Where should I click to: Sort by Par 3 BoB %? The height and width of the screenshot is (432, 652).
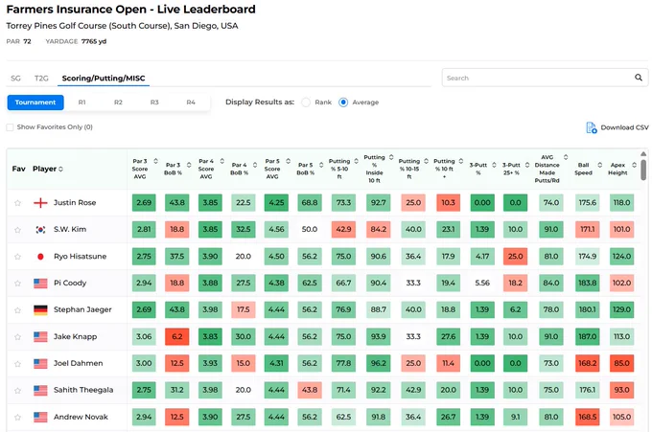[189, 165]
